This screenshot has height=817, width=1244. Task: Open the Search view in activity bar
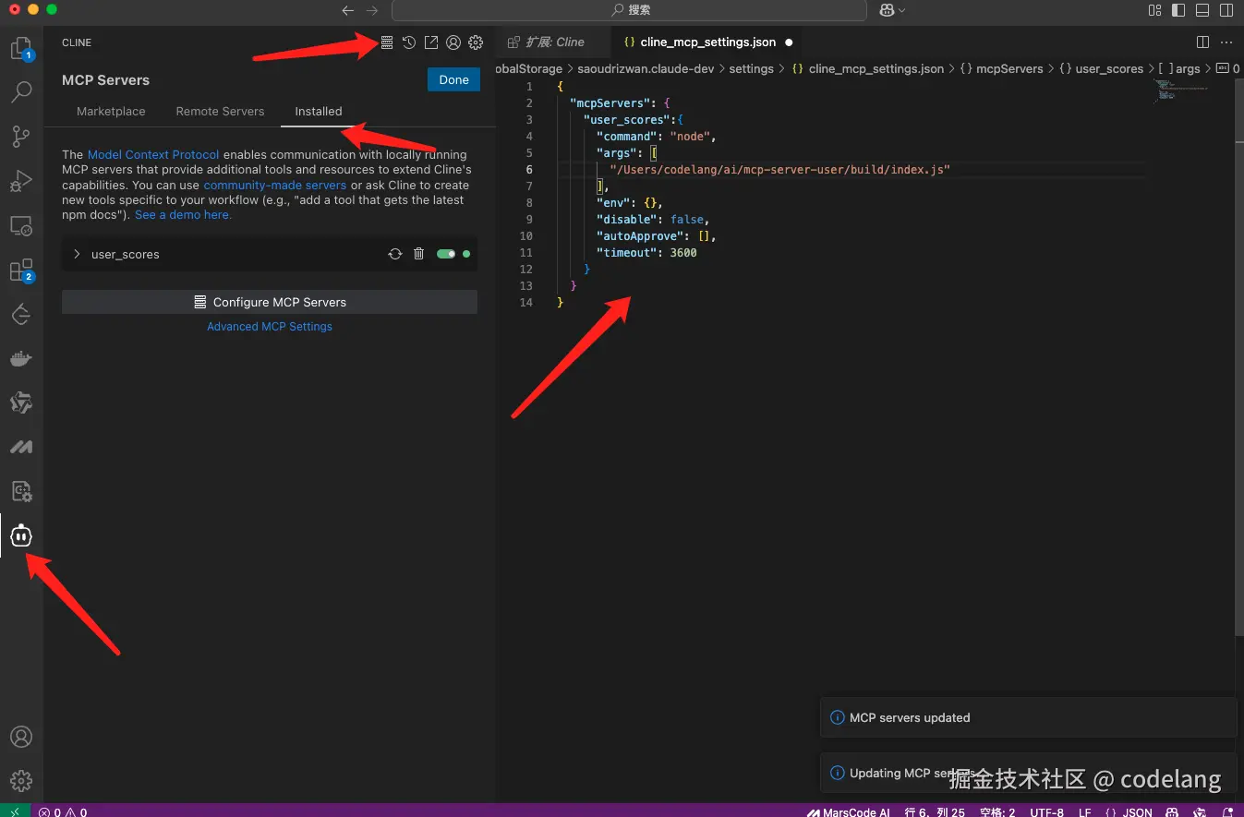point(21,92)
